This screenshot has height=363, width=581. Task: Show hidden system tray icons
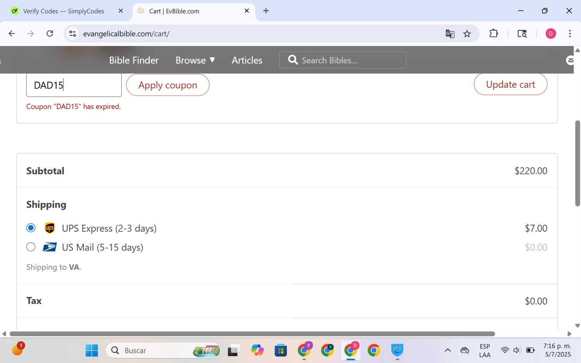point(448,351)
